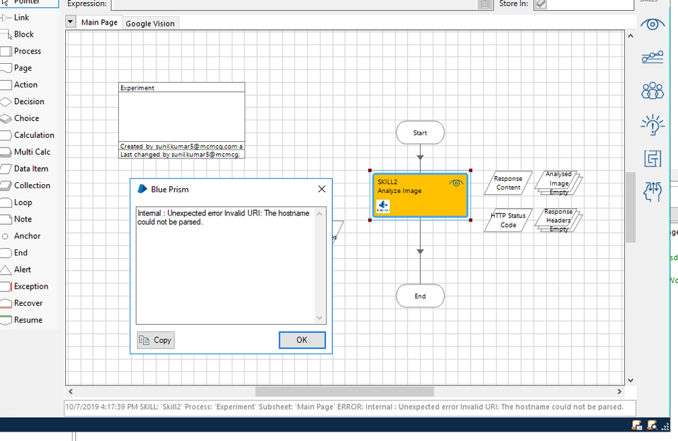This screenshot has height=441, width=678.
Task: Click the Store In data item picker
Action: (540, 4)
